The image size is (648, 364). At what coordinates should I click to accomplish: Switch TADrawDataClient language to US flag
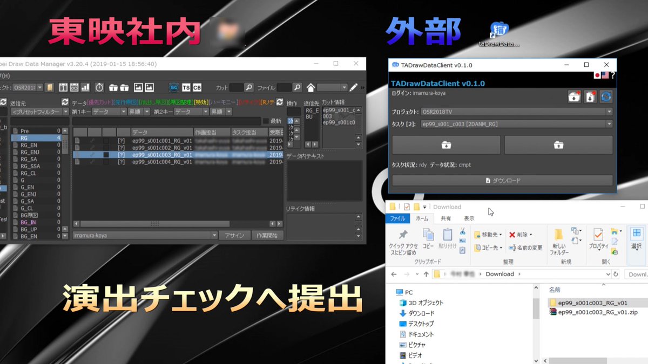[x=605, y=75]
